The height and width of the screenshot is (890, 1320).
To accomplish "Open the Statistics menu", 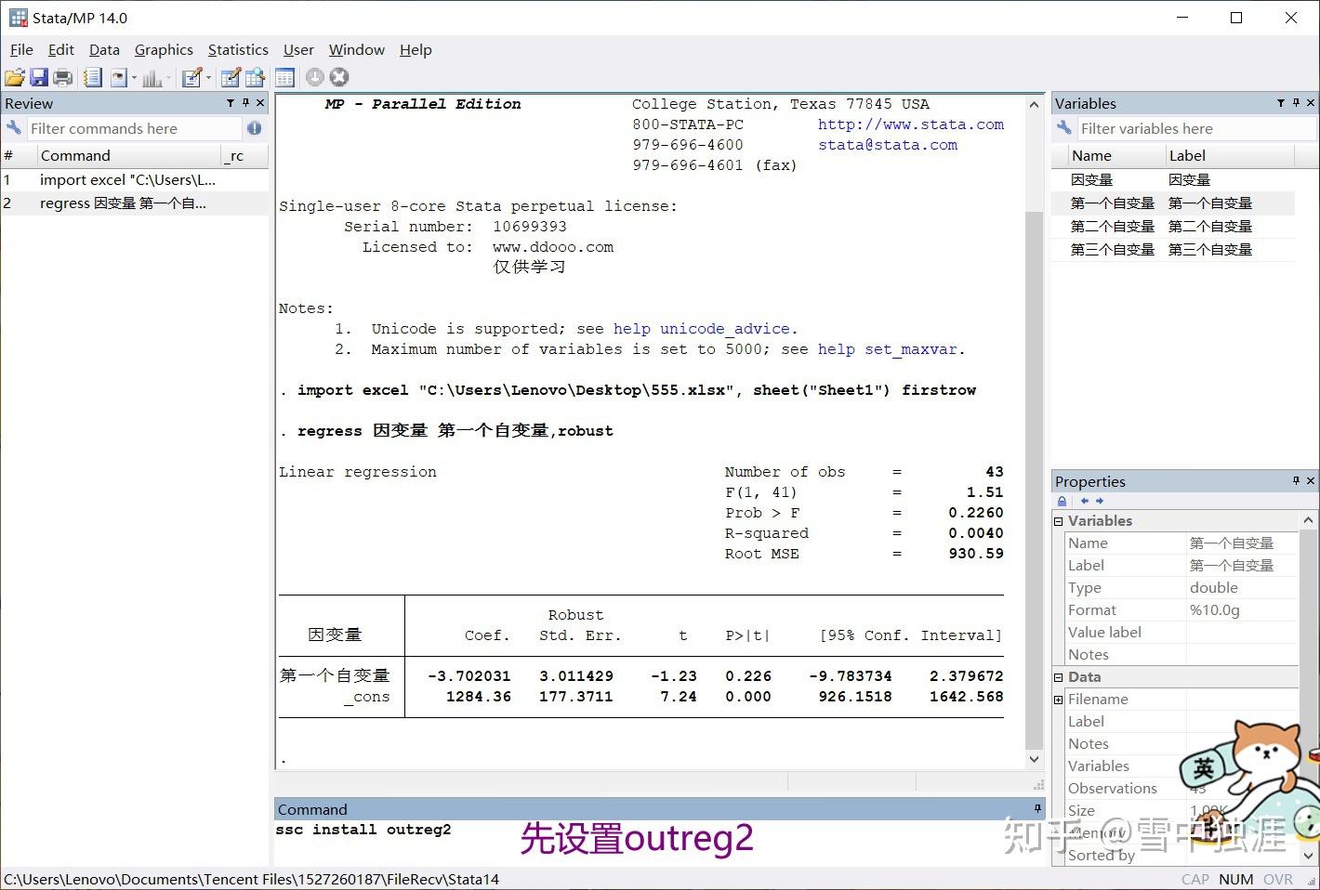I will pyautogui.click(x=238, y=50).
